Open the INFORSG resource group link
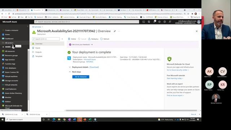 [x=90, y=62]
